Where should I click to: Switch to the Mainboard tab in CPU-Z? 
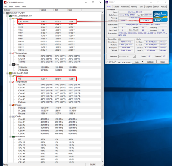125,6
